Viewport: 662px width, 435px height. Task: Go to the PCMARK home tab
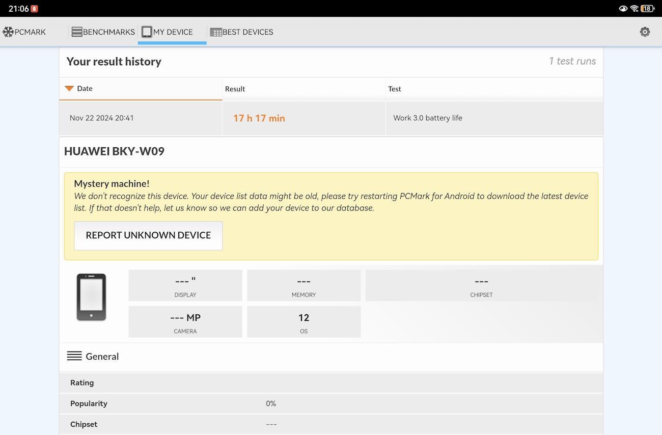click(24, 32)
